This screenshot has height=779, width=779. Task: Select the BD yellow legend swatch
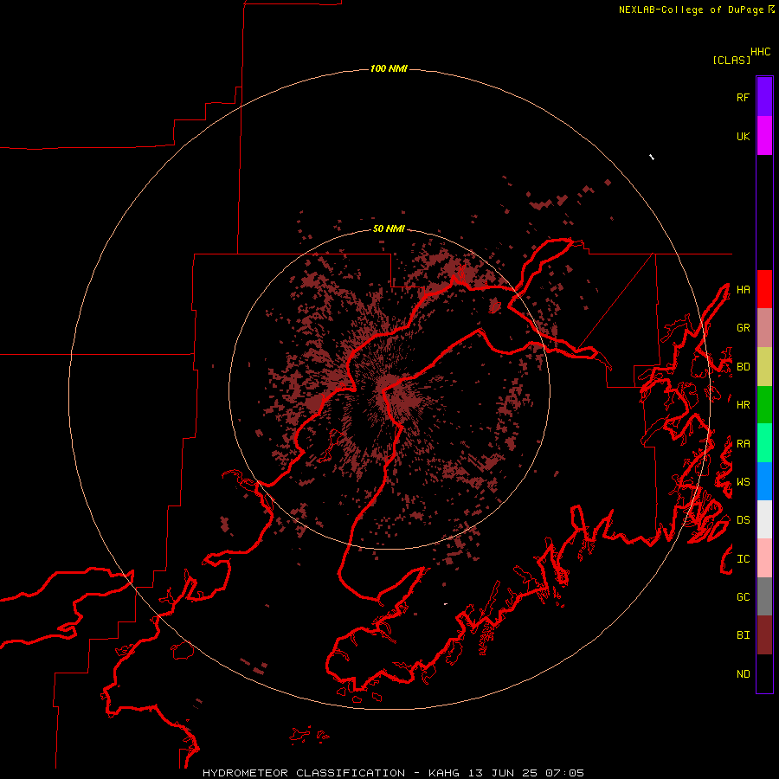pyautogui.click(x=764, y=366)
